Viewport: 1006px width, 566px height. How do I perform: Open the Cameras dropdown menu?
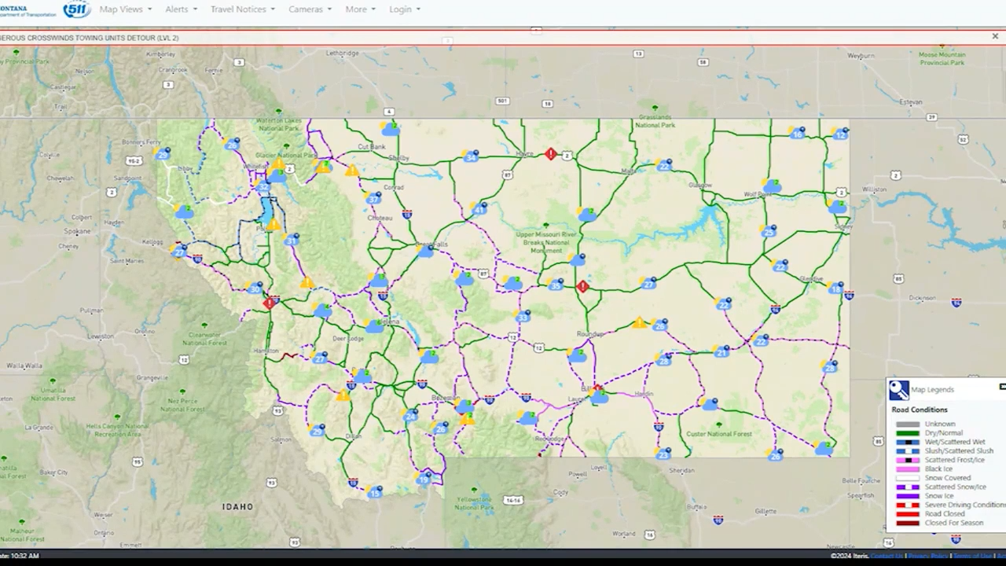[x=306, y=9]
